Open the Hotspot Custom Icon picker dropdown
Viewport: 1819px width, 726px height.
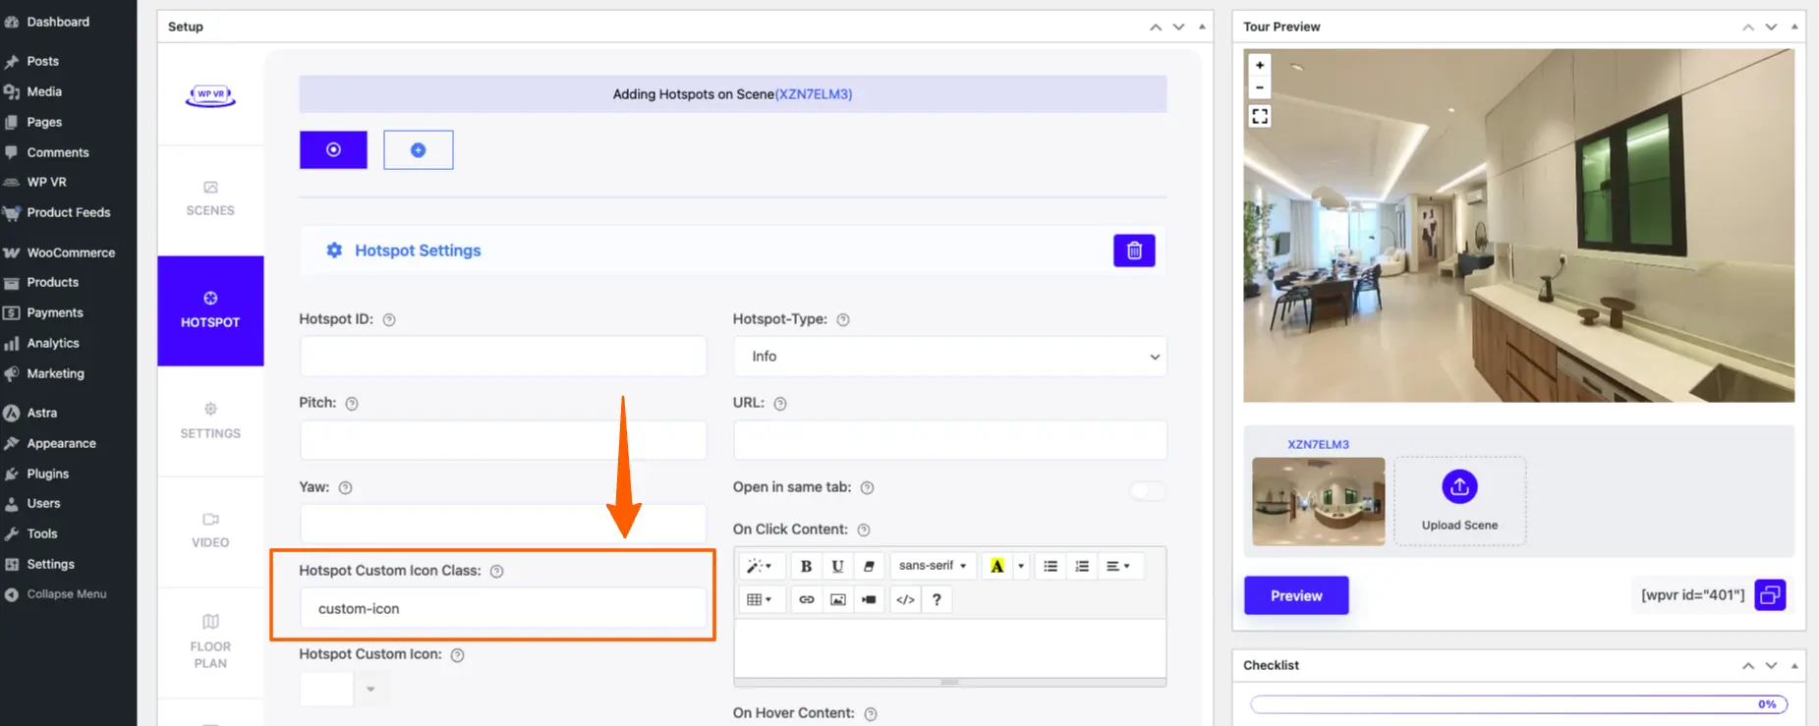370,690
